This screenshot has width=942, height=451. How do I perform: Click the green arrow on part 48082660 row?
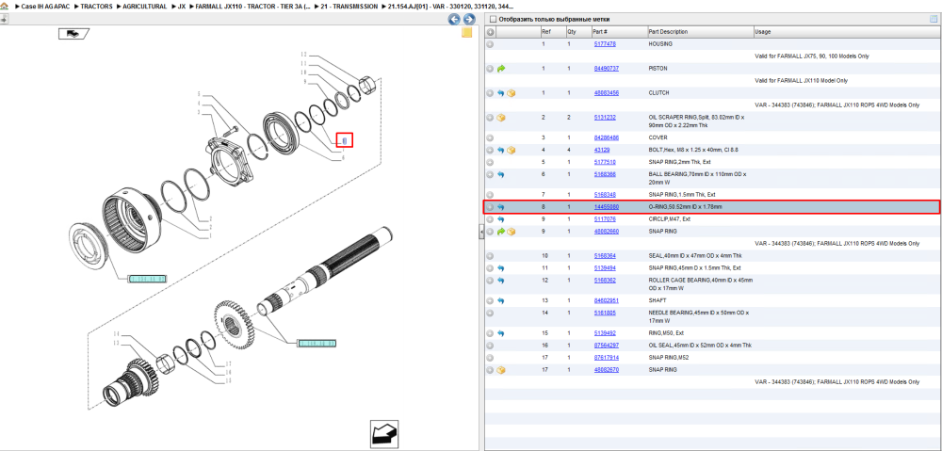(x=501, y=232)
